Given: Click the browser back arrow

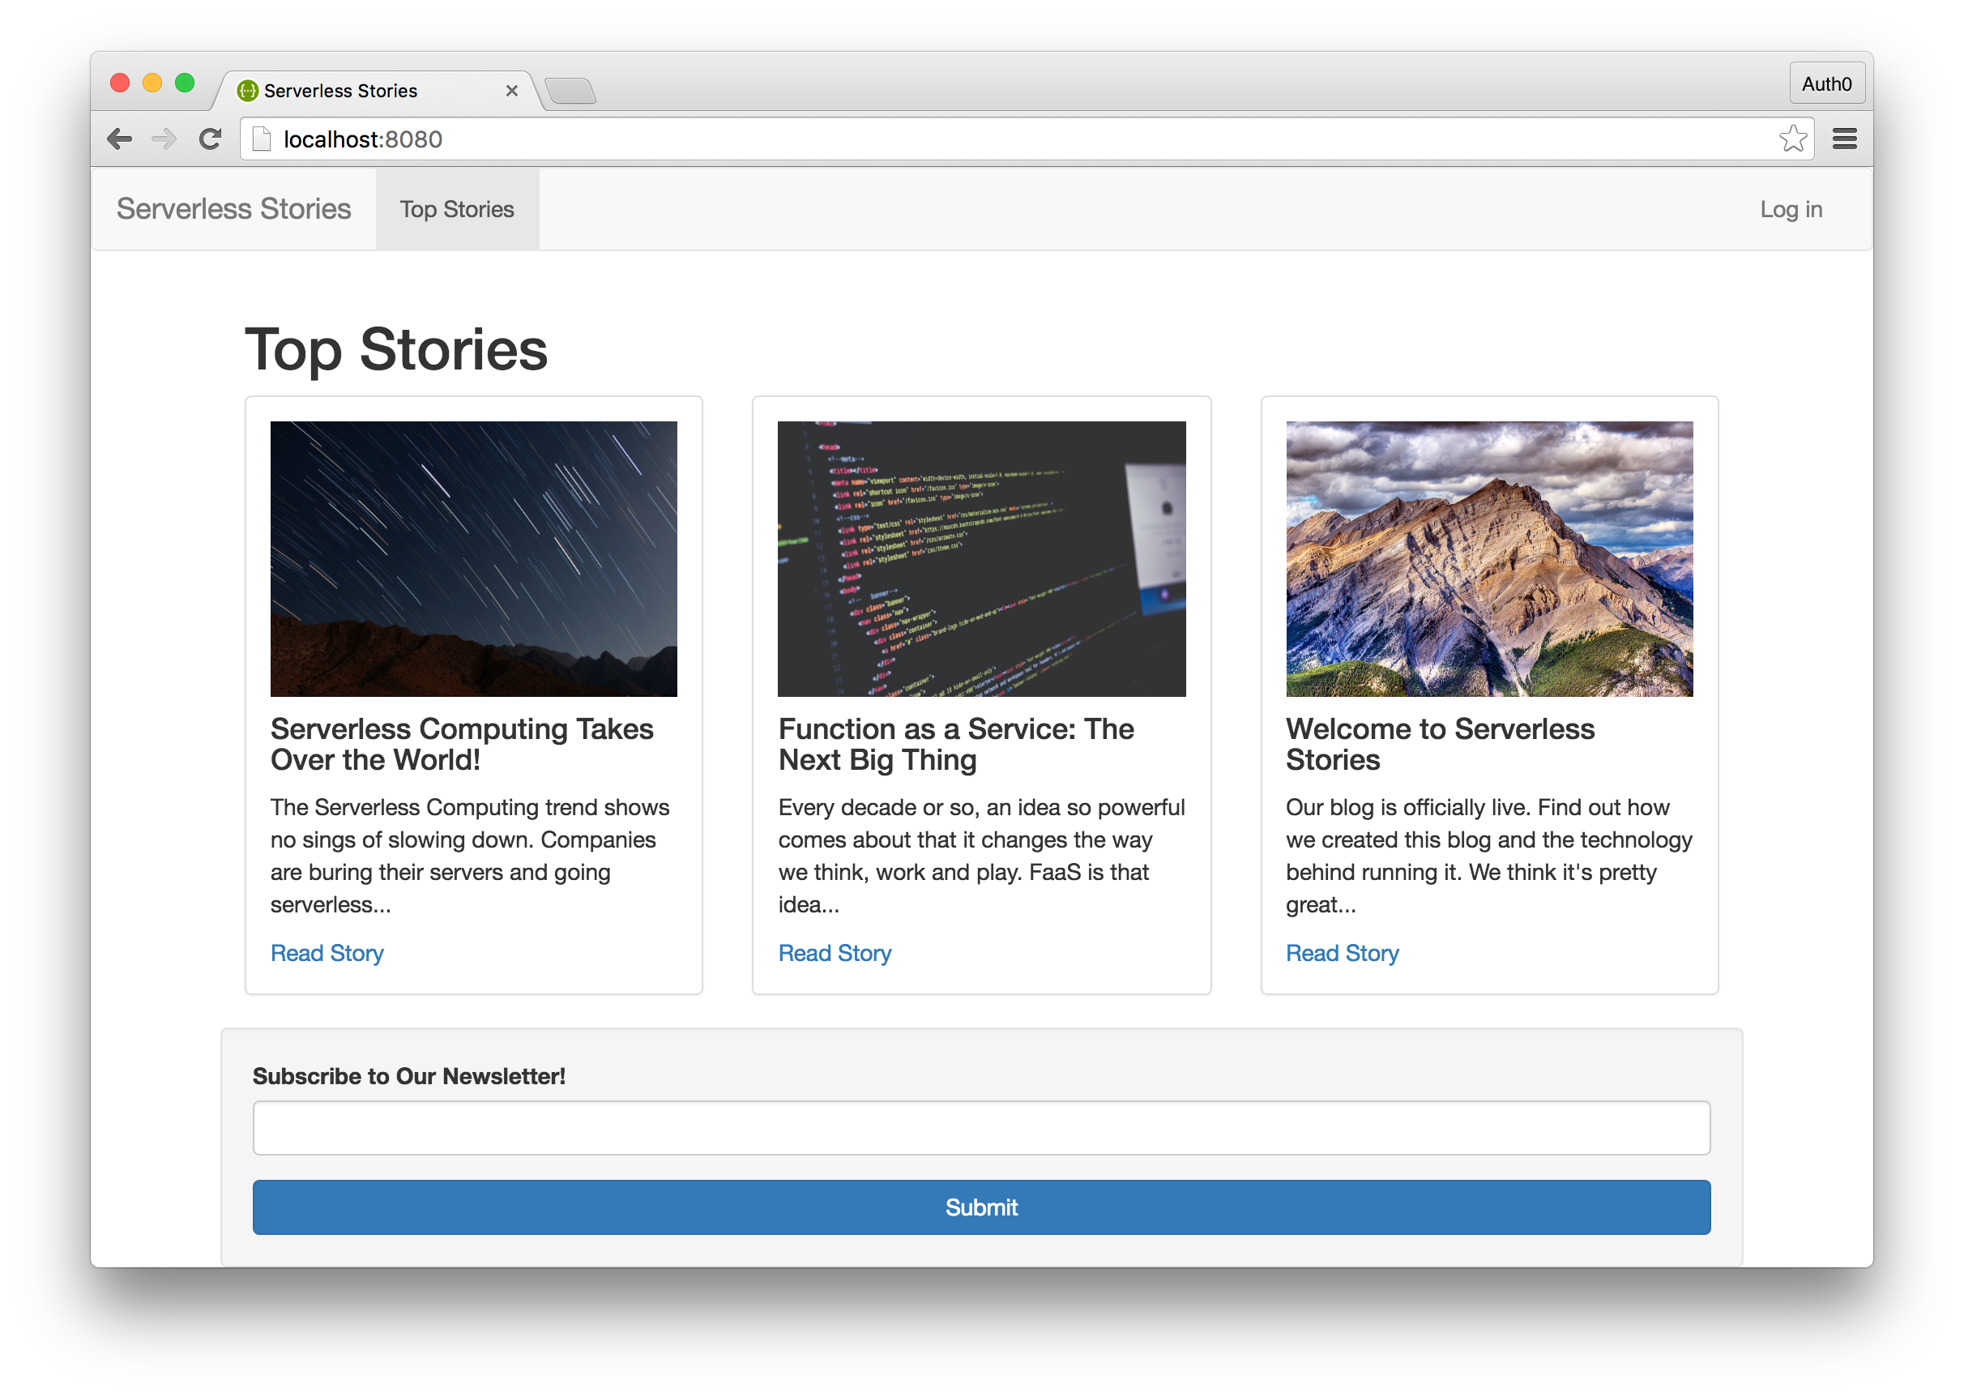Looking at the screenshot, I should click(x=120, y=139).
